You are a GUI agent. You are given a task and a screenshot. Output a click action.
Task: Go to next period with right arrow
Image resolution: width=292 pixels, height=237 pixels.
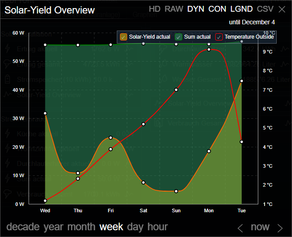point(280,228)
